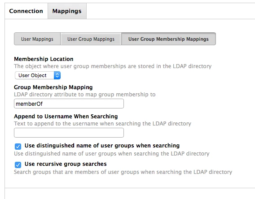Click the Group Membership Mapping memberOf field
This screenshot has height=199, width=255.
point(69,104)
